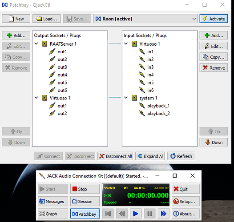Select RAATServer out3 plug icon

(52, 67)
